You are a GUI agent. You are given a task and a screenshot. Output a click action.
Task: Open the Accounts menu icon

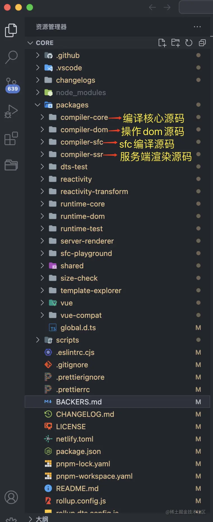(x=11, y=497)
